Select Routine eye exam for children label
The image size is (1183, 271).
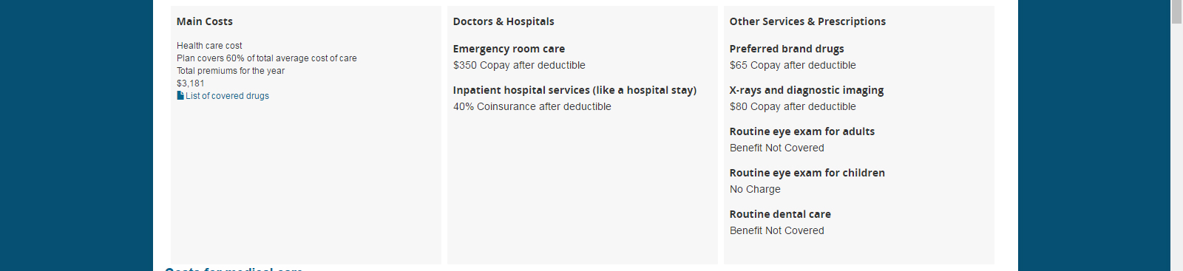tap(807, 173)
